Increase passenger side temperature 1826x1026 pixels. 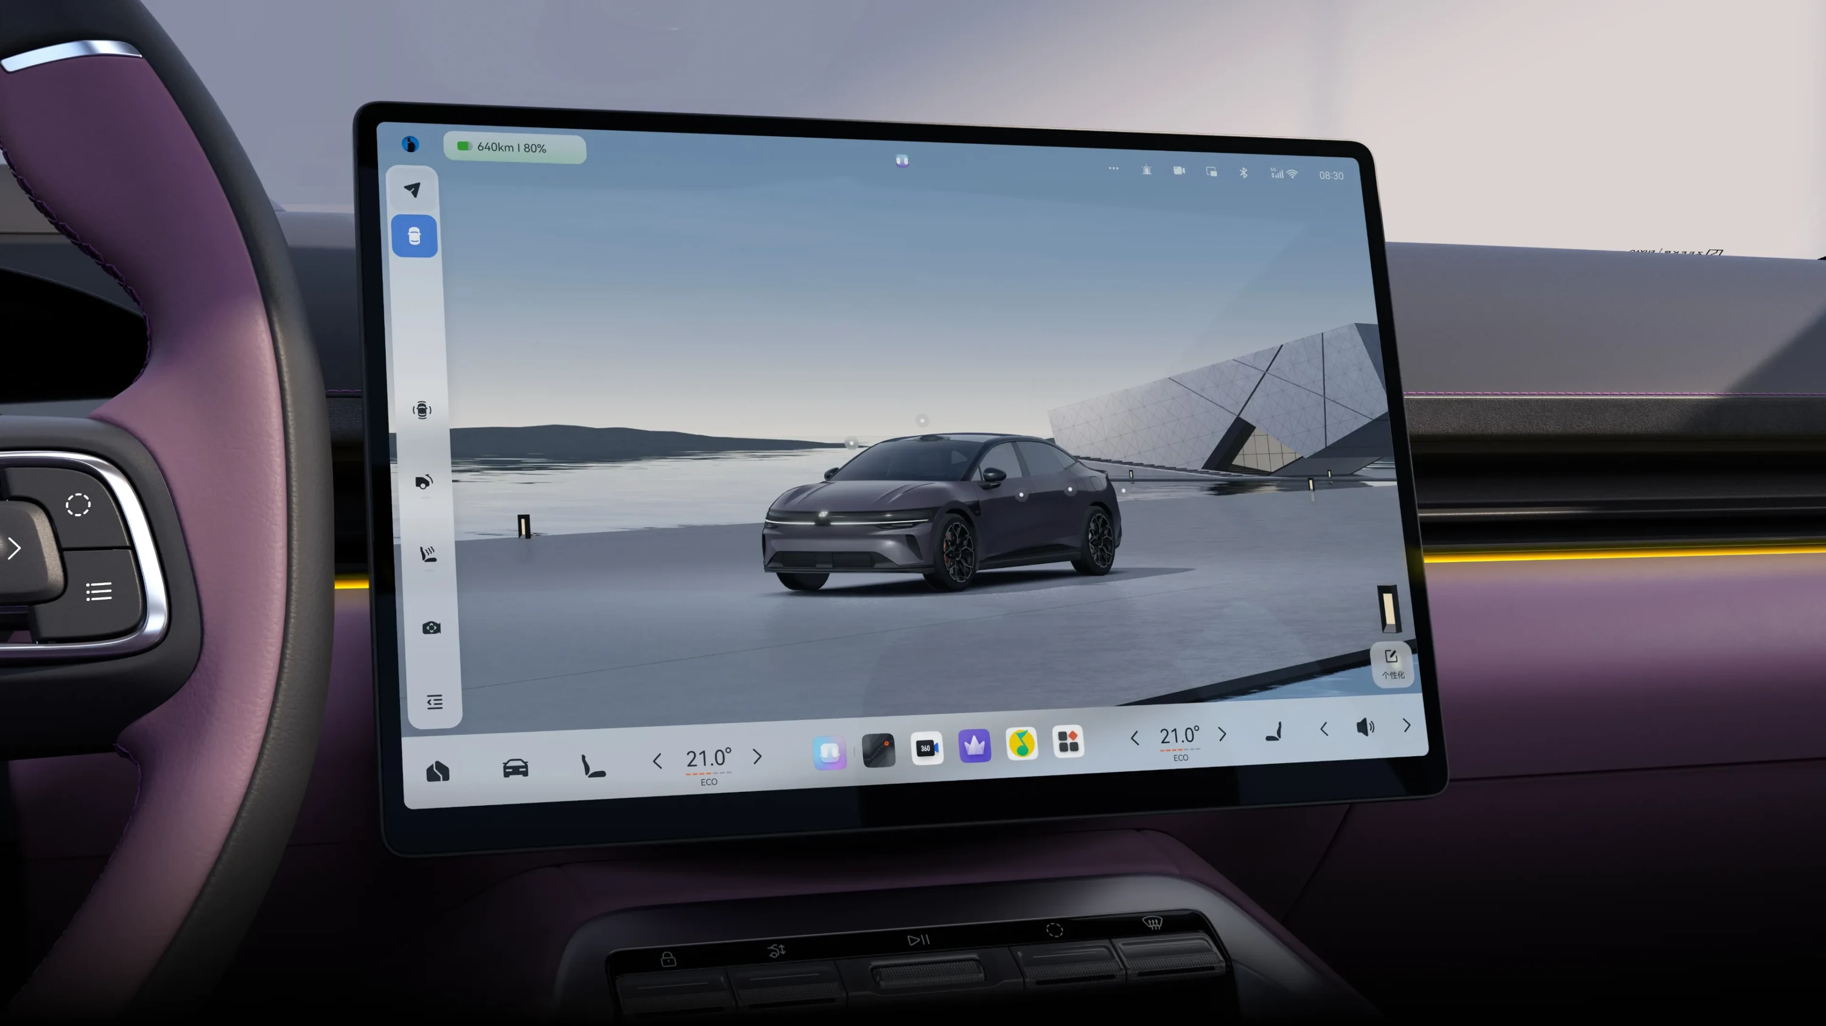tap(1222, 734)
